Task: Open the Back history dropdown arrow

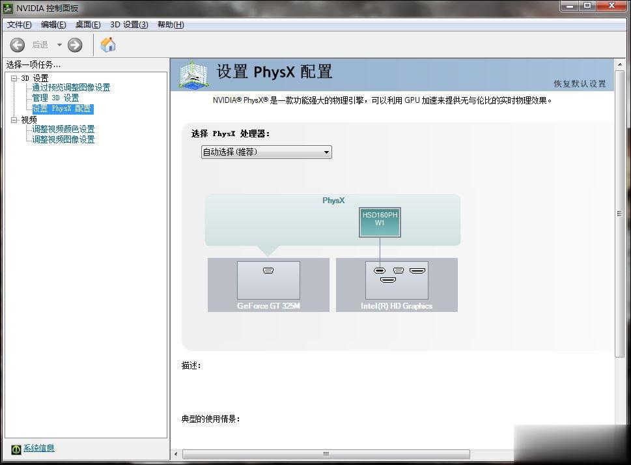Action: 59,45
